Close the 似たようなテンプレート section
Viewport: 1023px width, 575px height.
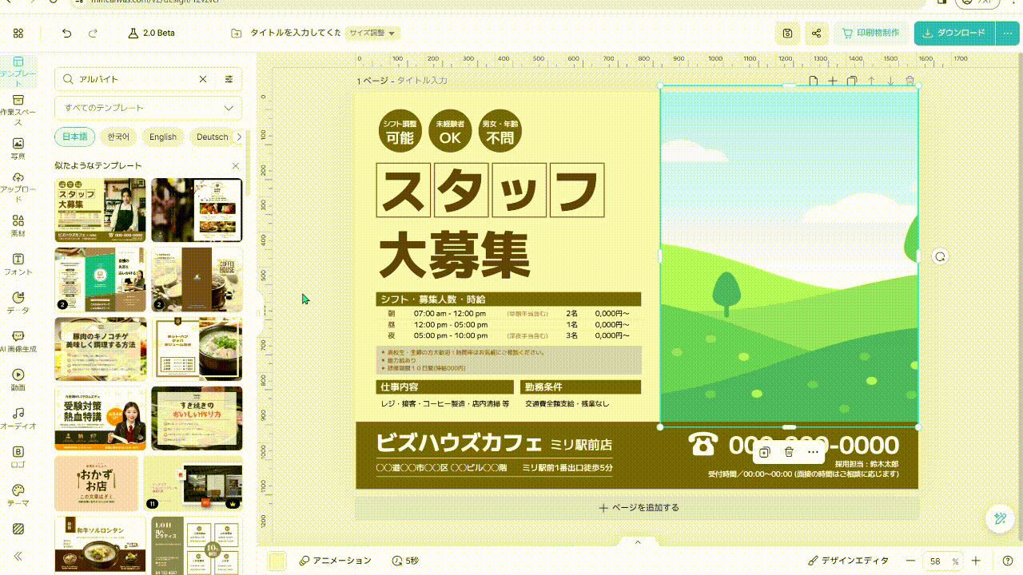pos(236,165)
